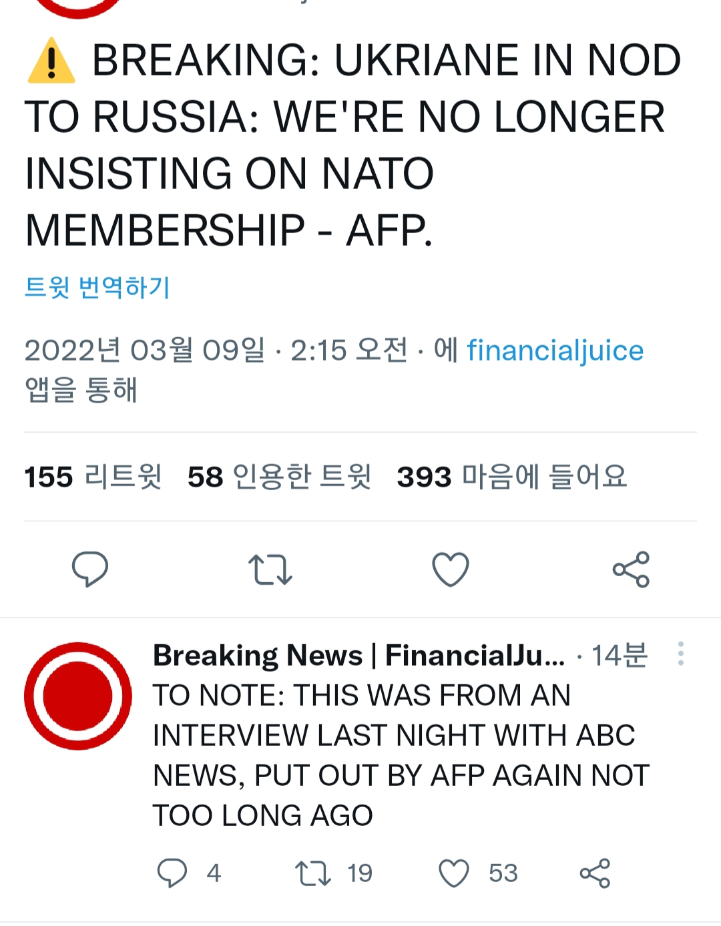This screenshot has width=721, height=926.
Task: Open the reply author's red circle avatar
Action: (78, 696)
